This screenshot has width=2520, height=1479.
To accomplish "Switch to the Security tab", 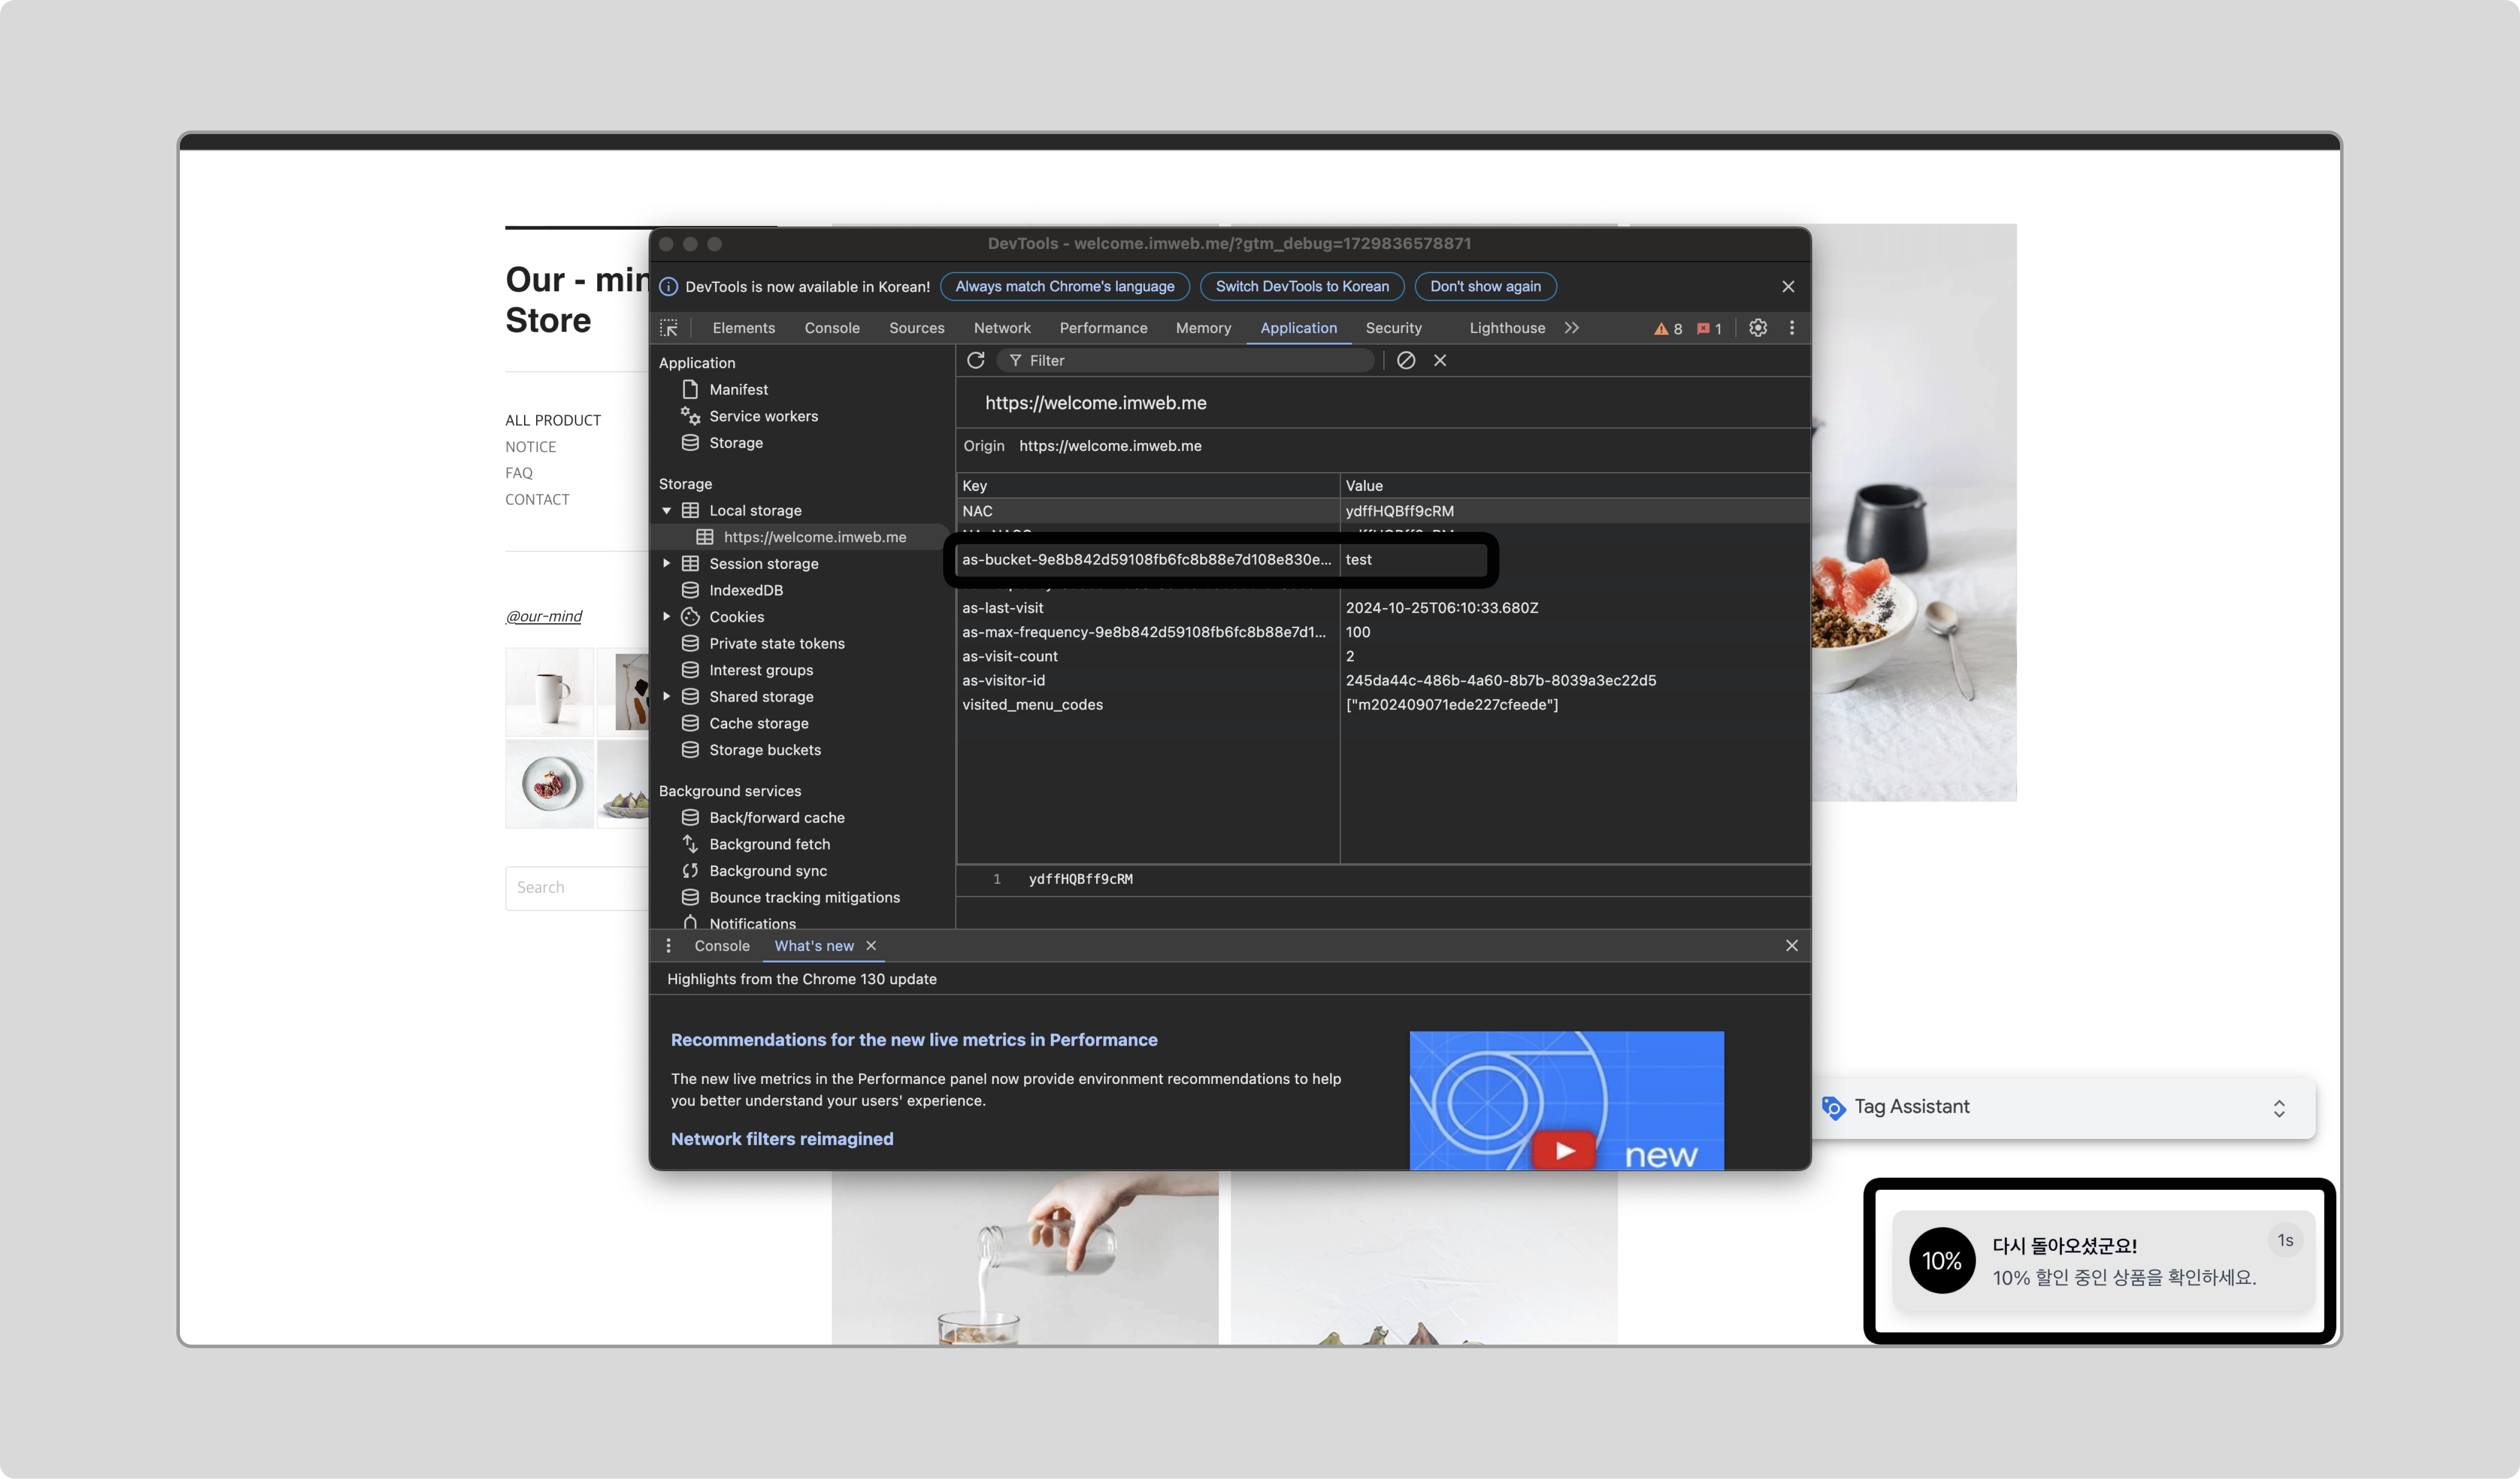I will (x=1393, y=328).
